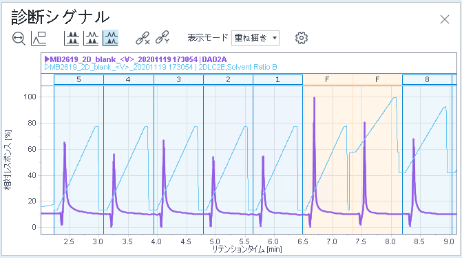Select the DAD2A signal legend entry
This screenshot has height=258, width=462.
(138, 59)
